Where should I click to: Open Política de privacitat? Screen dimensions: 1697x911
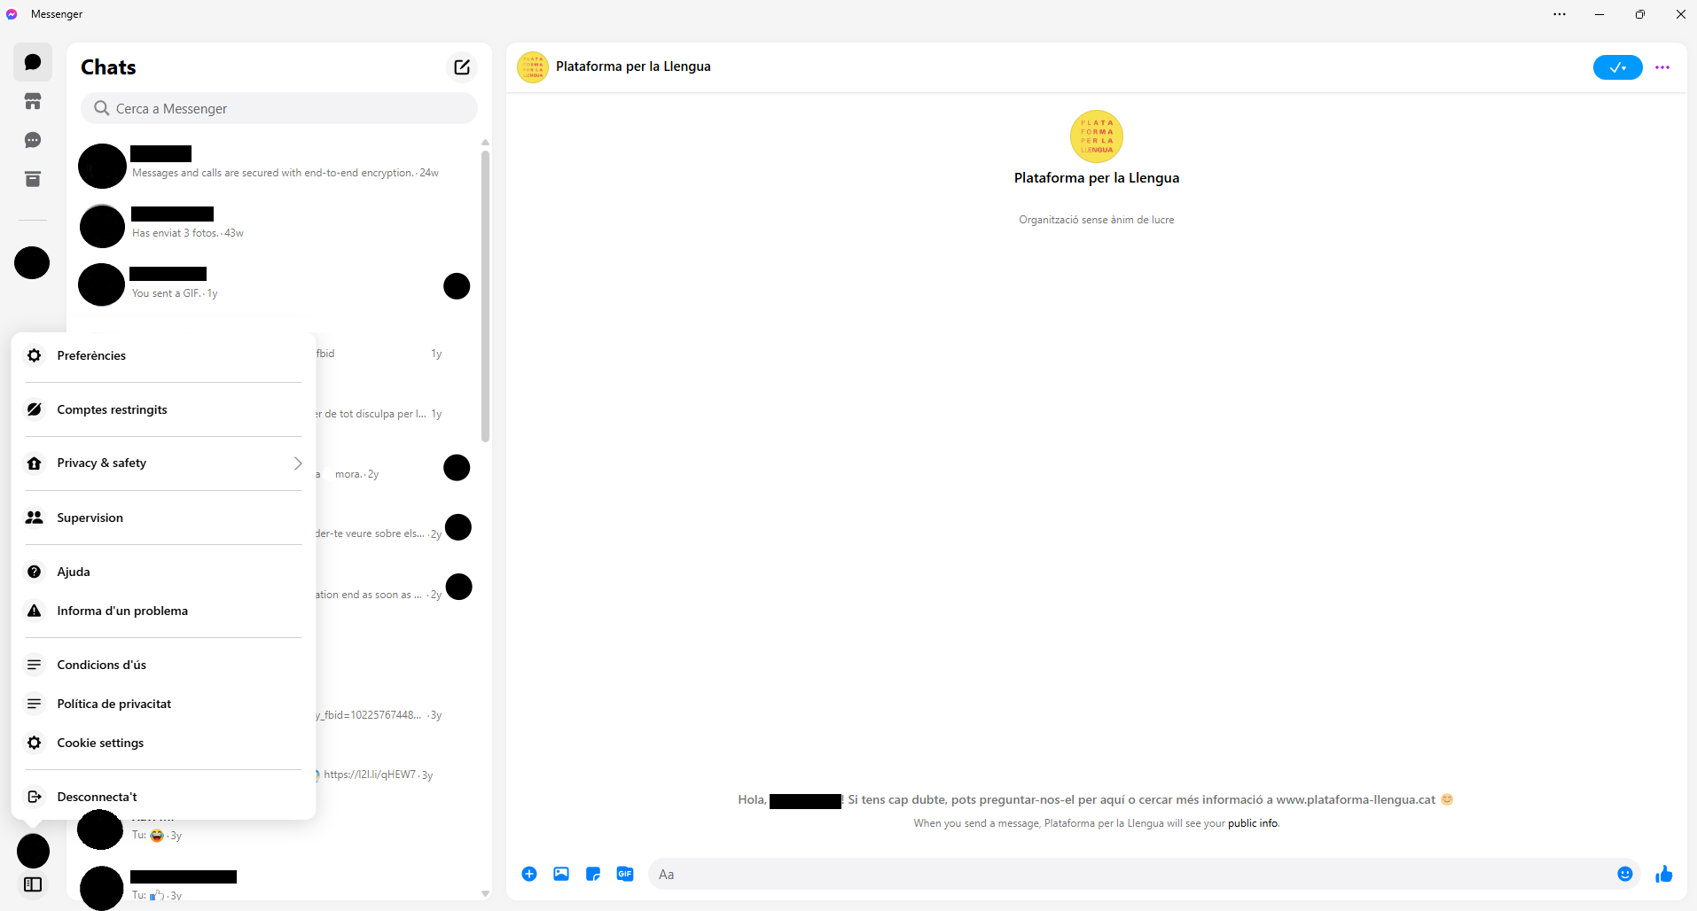tap(163, 704)
